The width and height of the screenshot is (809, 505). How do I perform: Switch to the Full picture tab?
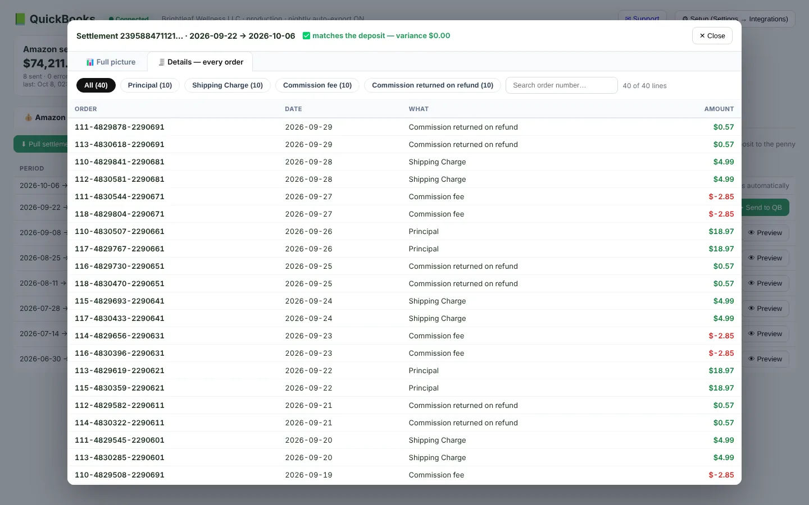click(111, 62)
